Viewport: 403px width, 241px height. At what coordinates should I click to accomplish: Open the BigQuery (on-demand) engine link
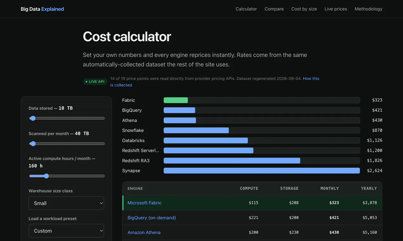tap(152, 218)
